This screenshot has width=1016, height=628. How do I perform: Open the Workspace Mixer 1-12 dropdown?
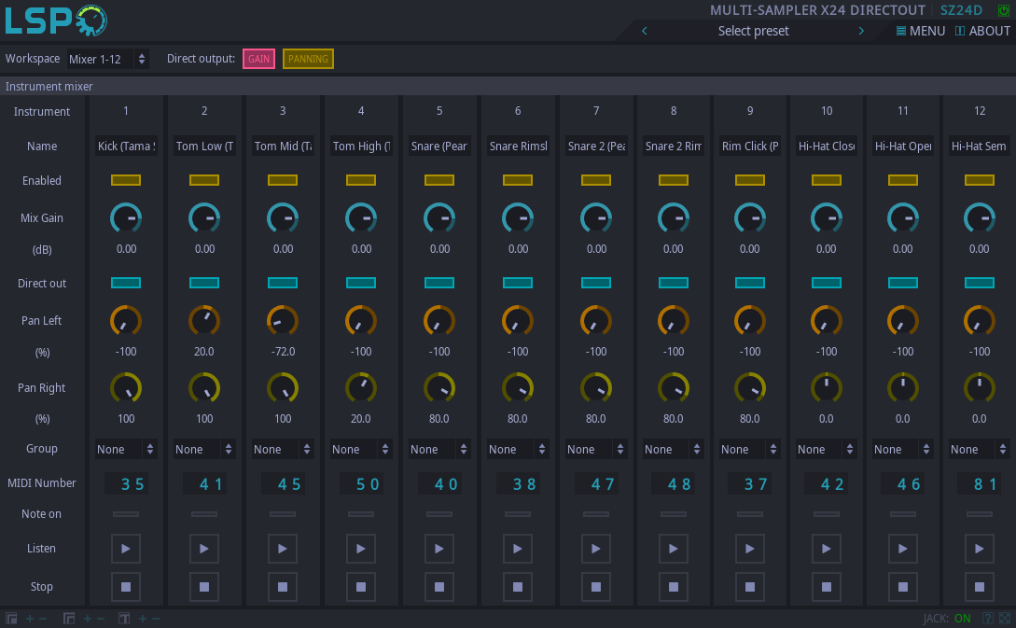pos(107,59)
